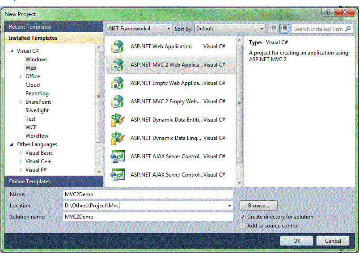Toggle Create directory for solution checkbox
359x253 pixels.
(242, 217)
